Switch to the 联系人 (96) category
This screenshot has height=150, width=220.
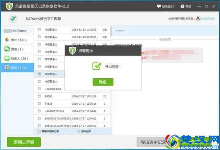coord(17,58)
